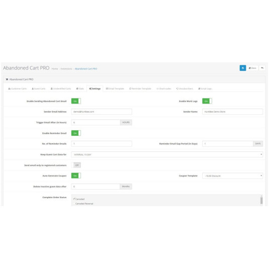This screenshot has height=269, width=269.
Task: Open Keep Guest Cart Data for dropdown
Action: click(x=167, y=154)
